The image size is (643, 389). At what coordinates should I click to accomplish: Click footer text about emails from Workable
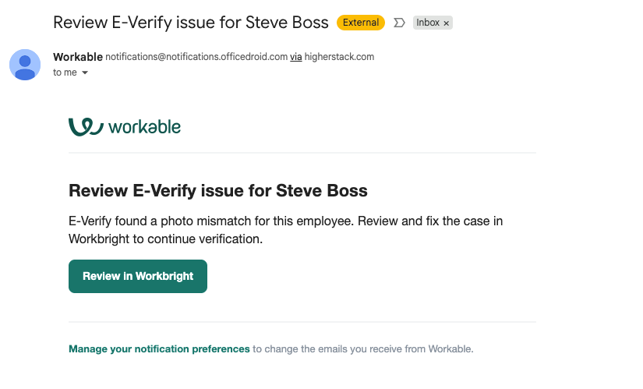(362, 348)
